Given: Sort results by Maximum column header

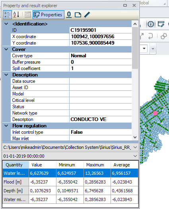Looking at the screenshot, I should (97, 165).
